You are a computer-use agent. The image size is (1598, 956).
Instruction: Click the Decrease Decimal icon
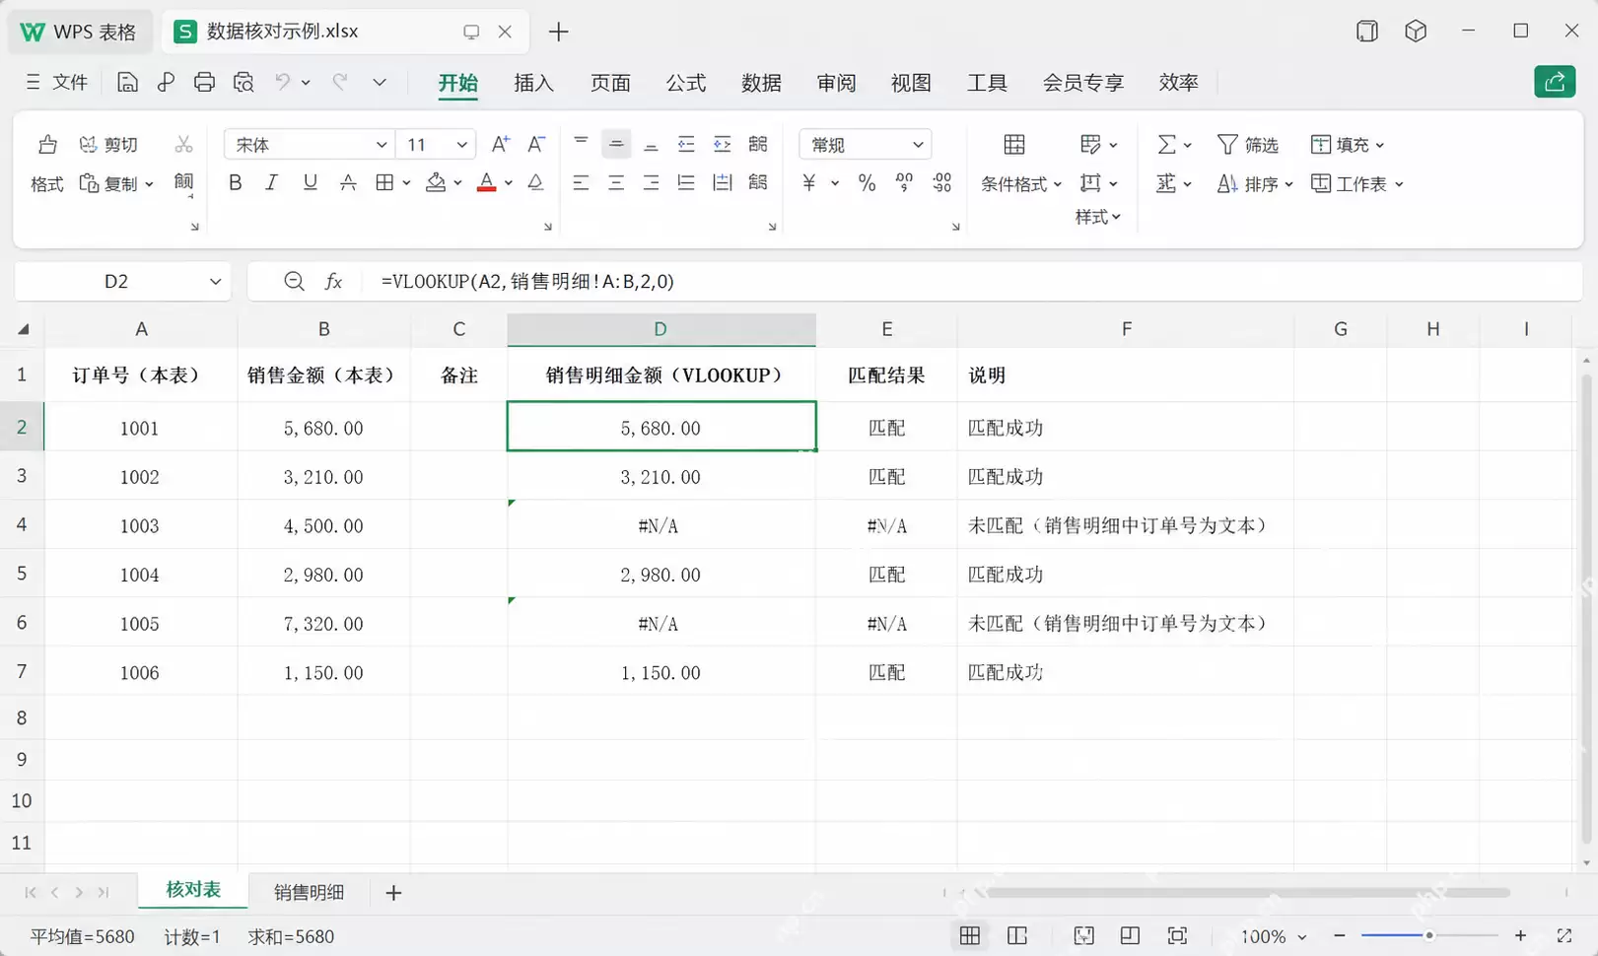[x=942, y=182]
